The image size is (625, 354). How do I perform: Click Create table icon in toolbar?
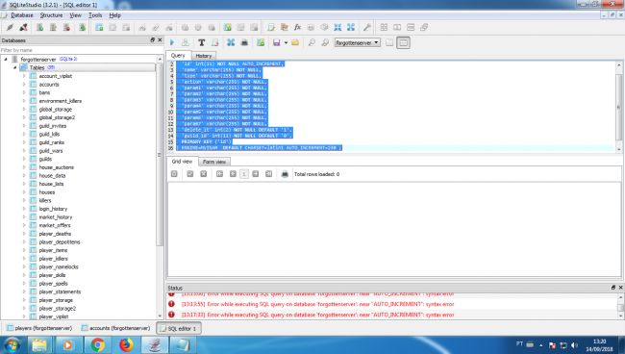(99, 27)
